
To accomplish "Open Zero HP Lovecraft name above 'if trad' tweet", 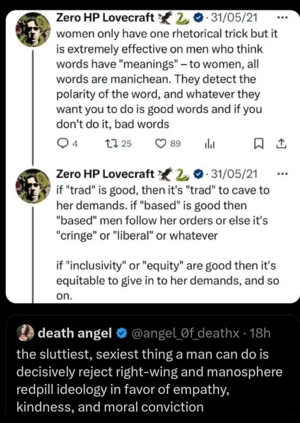I will (x=105, y=174).
